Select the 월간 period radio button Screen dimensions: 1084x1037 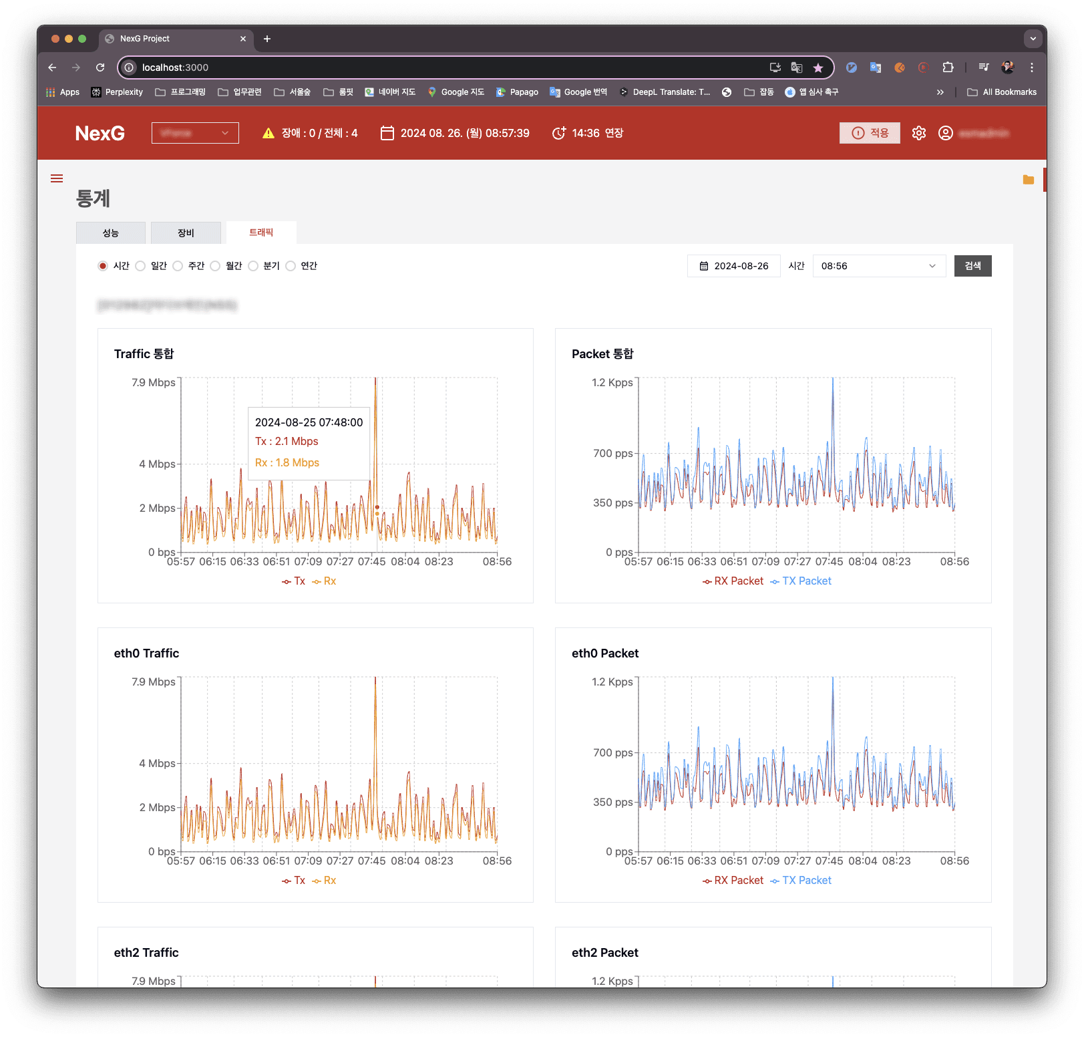215,266
